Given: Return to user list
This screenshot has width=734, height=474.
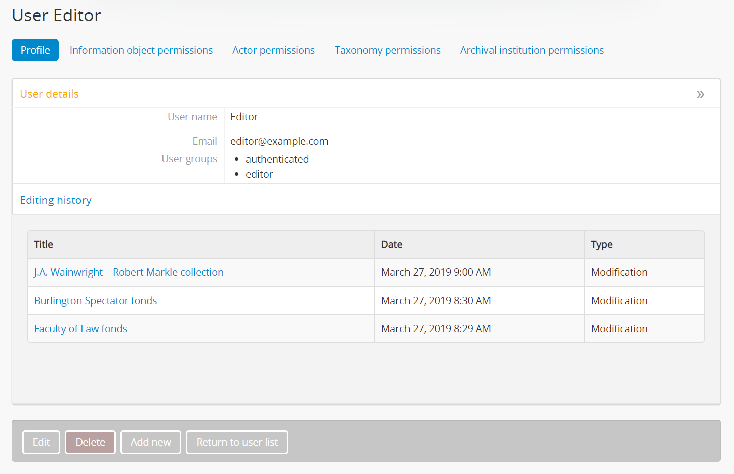Looking at the screenshot, I should (x=236, y=442).
